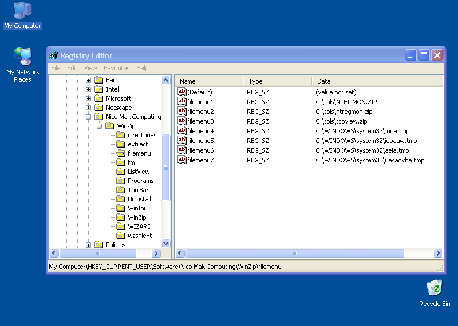Click the filemenu5 string value icon

[181, 140]
